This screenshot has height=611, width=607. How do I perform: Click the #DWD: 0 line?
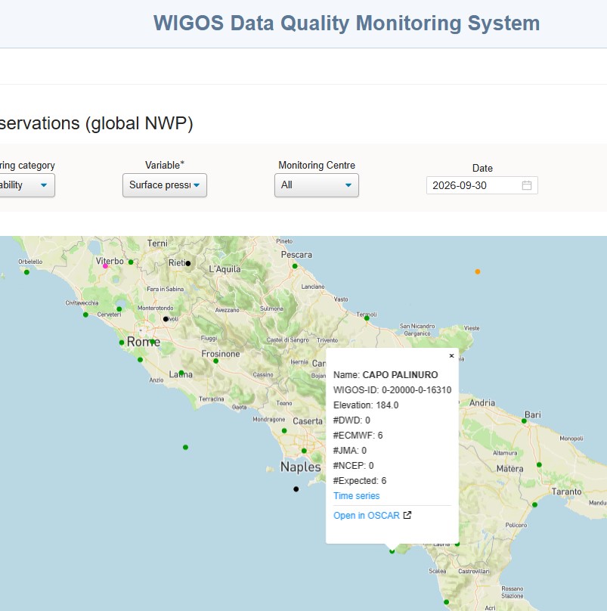tap(352, 420)
